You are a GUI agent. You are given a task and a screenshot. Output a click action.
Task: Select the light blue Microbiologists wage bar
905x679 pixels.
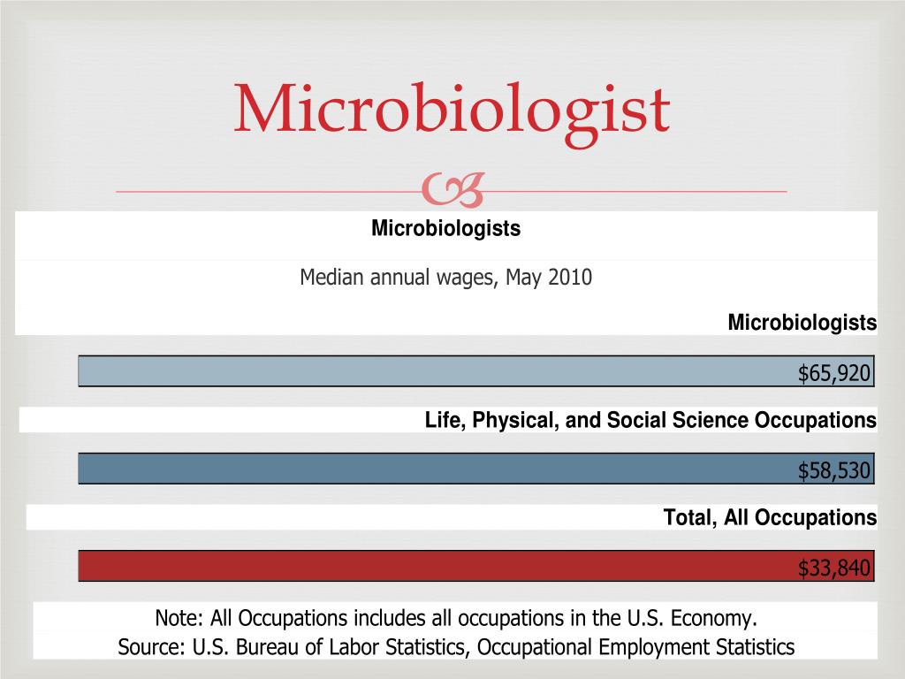pyautogui.click(x=476, y=371)
